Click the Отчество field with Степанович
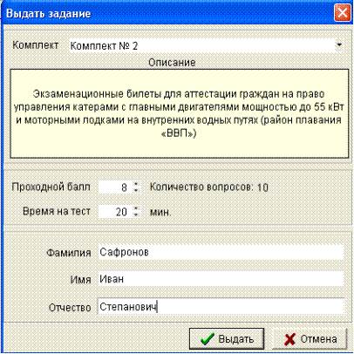The width and height of the screenshot is (354, 354). point(221,307)
